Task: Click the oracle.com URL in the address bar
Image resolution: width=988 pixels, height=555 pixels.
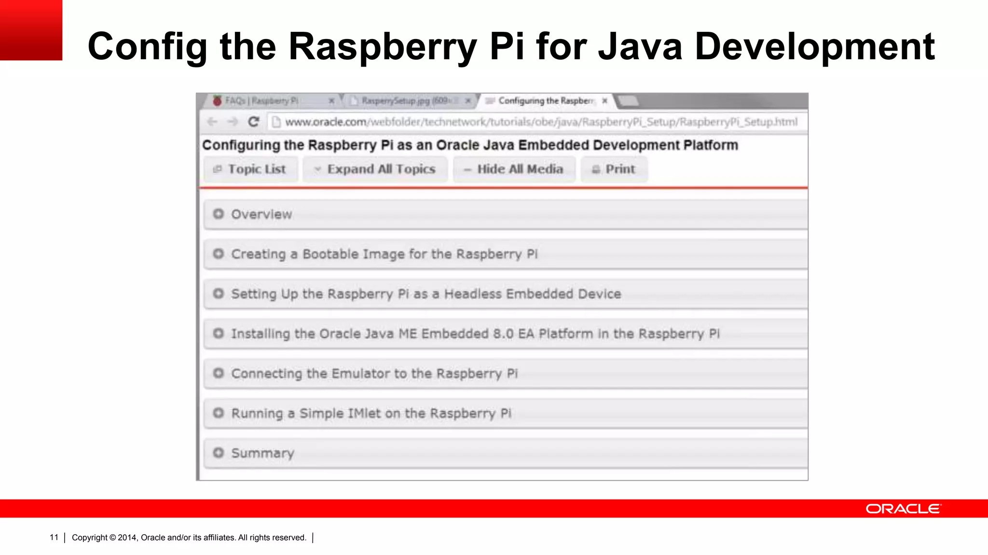Action: (541, 122)
